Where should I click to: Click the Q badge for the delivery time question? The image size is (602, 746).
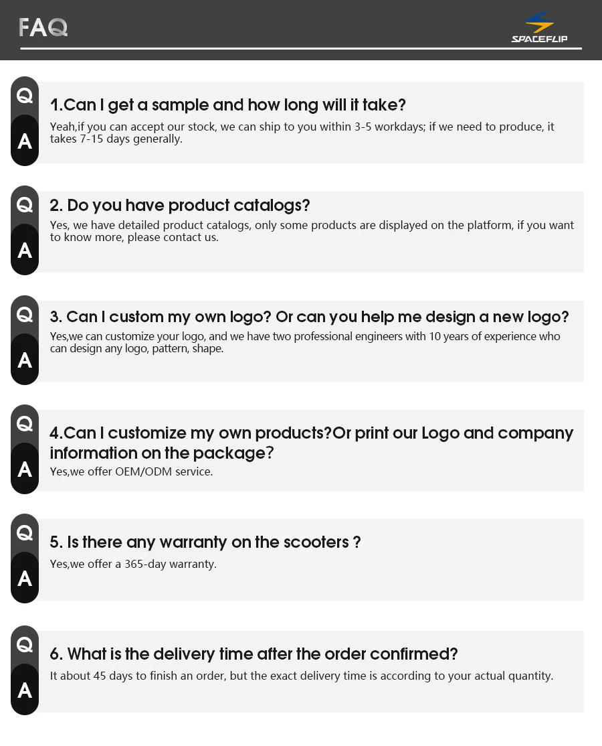(x=25, y=645)
